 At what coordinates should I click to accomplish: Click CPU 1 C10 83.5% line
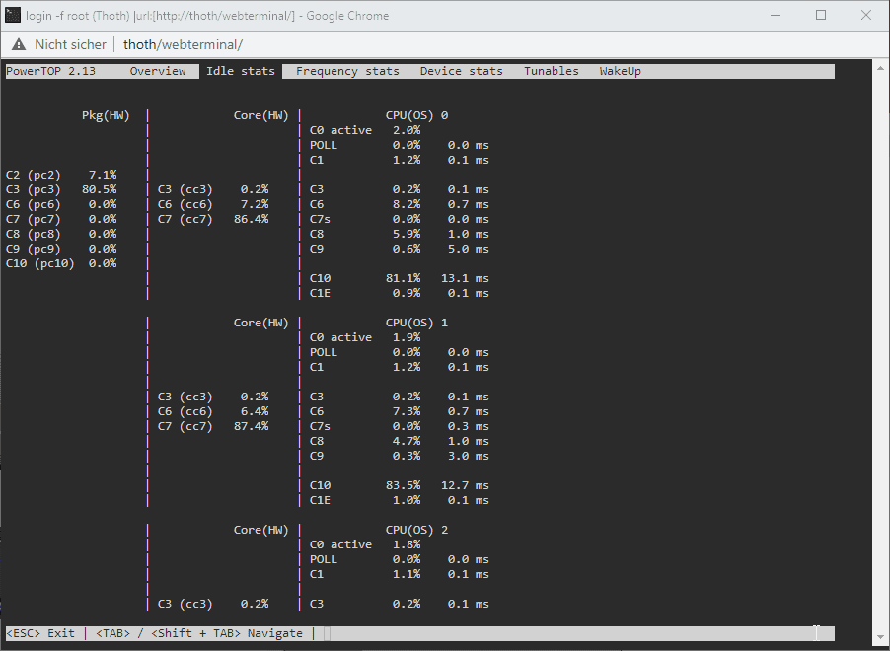point(399,486)
